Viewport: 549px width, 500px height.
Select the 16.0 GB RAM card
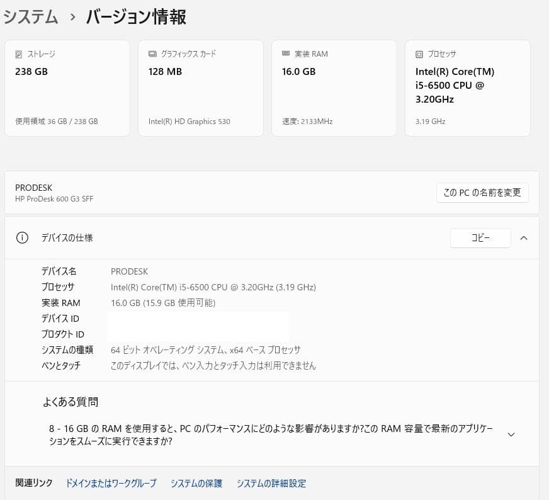334,88
